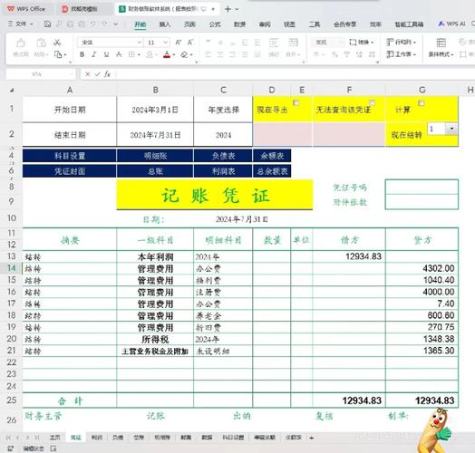Apply Italic formatting
The height and width of the screenshot is (453, 475).
click(94, 54)
